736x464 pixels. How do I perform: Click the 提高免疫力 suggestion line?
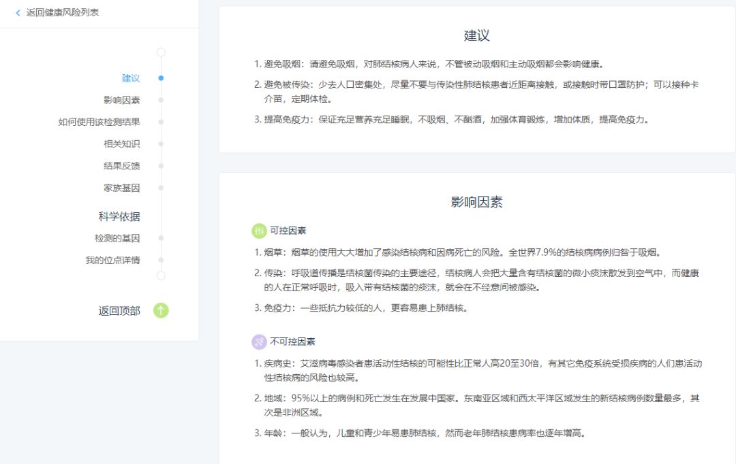point(452,120)
